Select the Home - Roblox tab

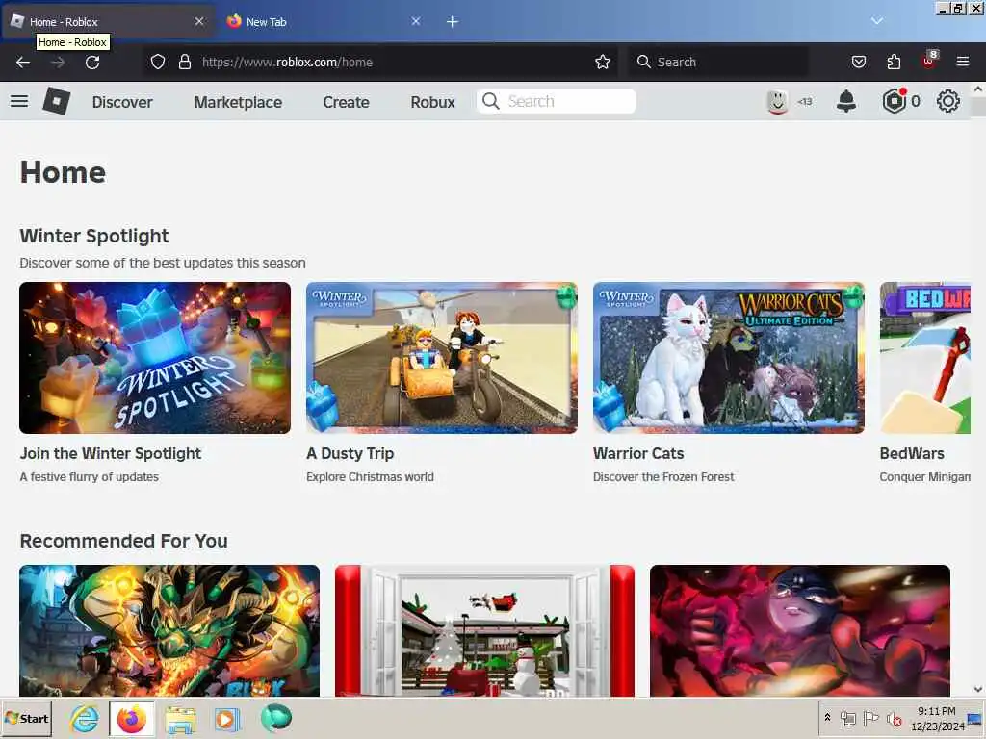[108, 21]
